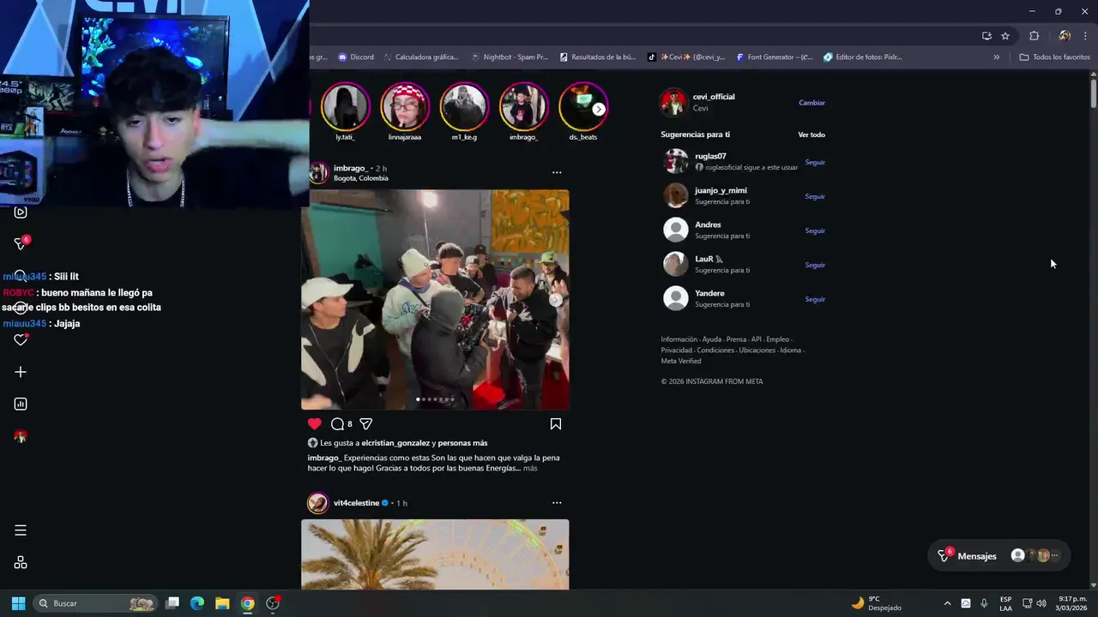Open File Explorer from taskbar

click(x=222, y=603)
